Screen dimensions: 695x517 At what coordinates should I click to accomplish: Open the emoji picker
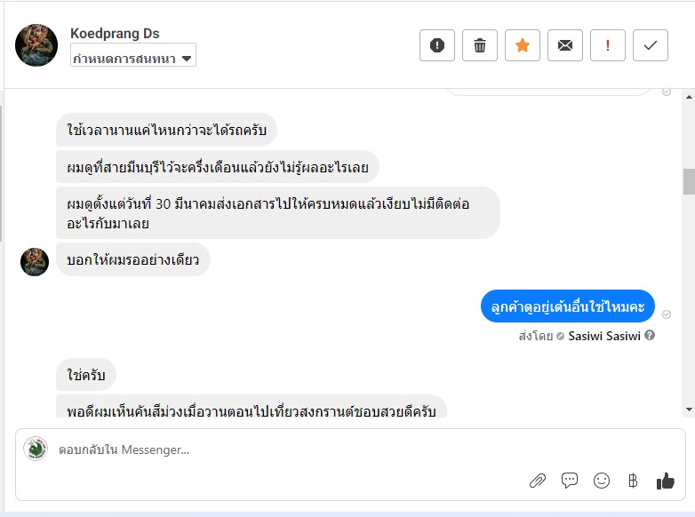coord(602,481)
